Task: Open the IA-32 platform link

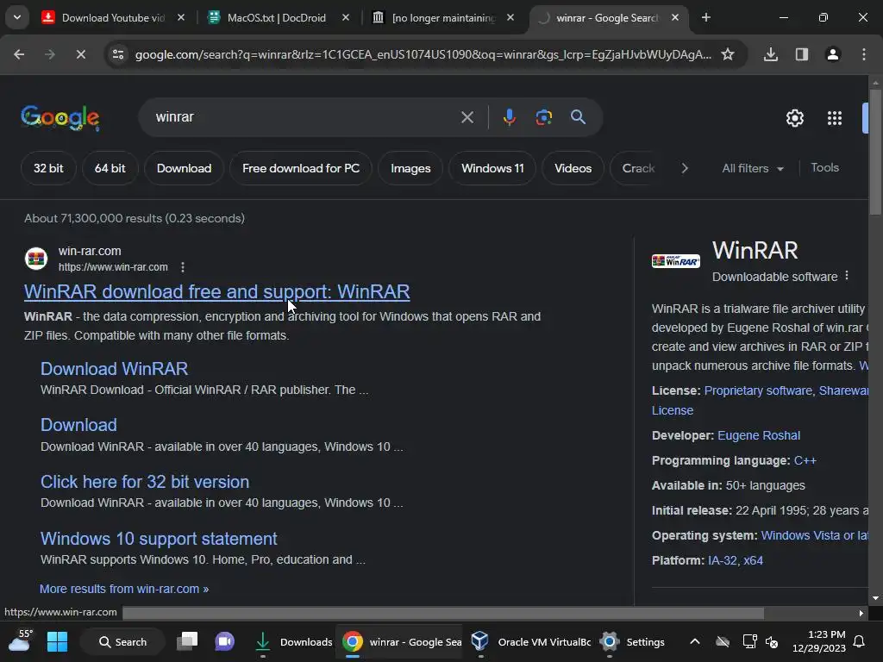Action: [722, 560]
